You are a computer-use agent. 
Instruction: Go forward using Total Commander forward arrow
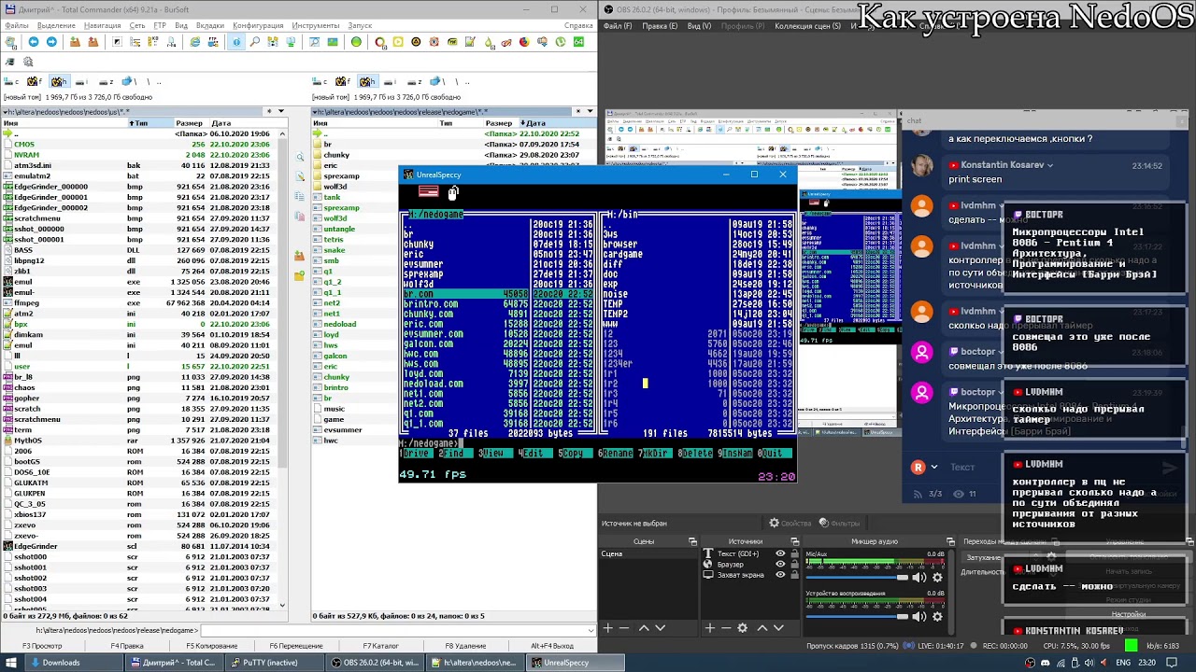click(51, 41)
